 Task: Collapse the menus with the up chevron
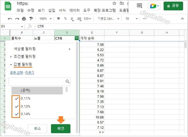182,19
